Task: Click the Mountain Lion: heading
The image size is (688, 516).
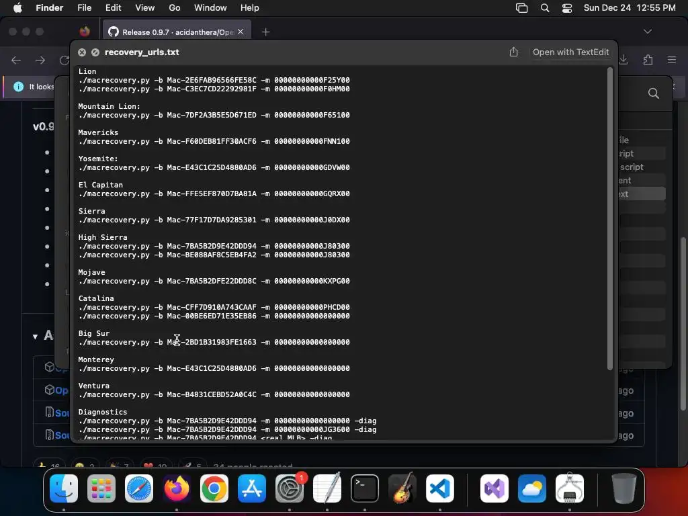Action: pos(110,106)
